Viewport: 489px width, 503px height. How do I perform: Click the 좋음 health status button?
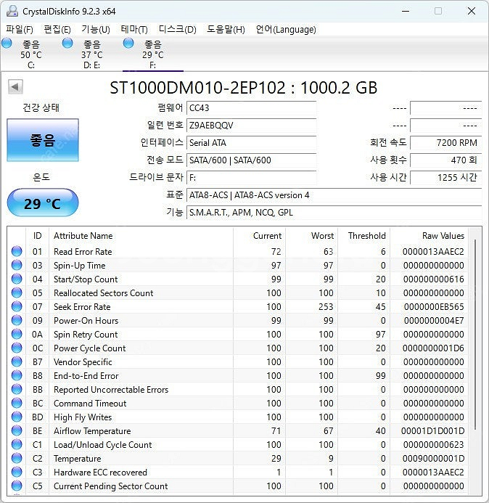pos(43,140)
